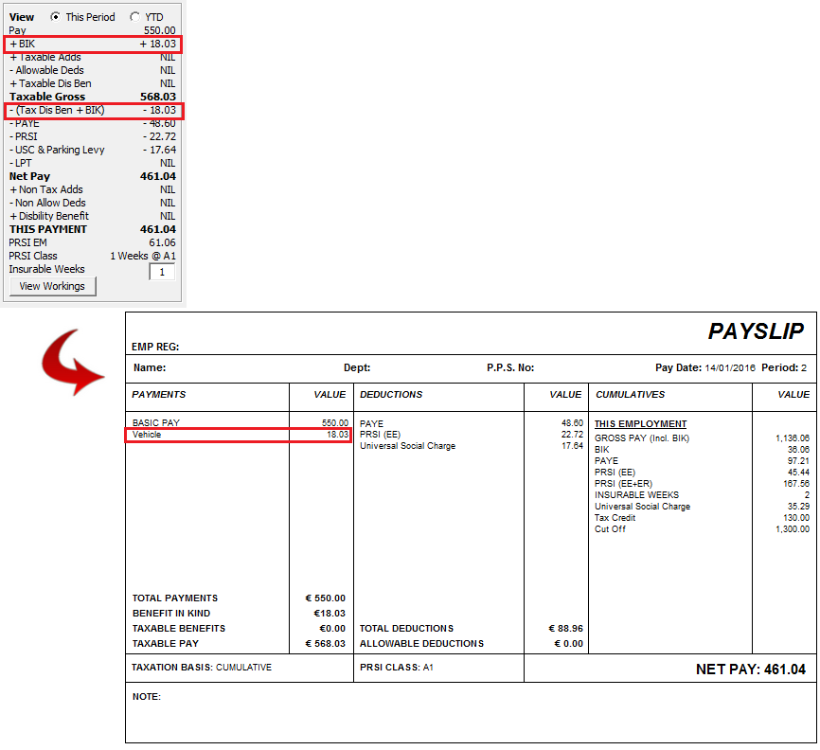820x750 pixels.
Task: Click the TOTAL DEDUCTIONS line
Action: [406, 629]
